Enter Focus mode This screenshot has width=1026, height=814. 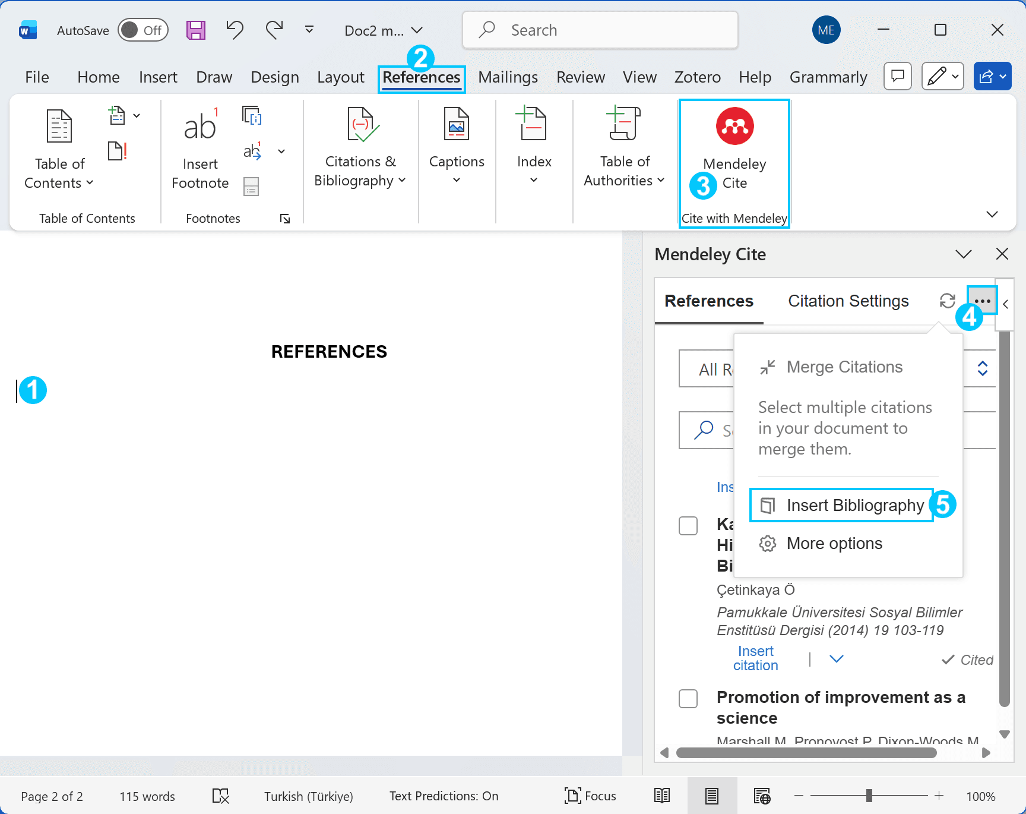click(x=590, y=796)
